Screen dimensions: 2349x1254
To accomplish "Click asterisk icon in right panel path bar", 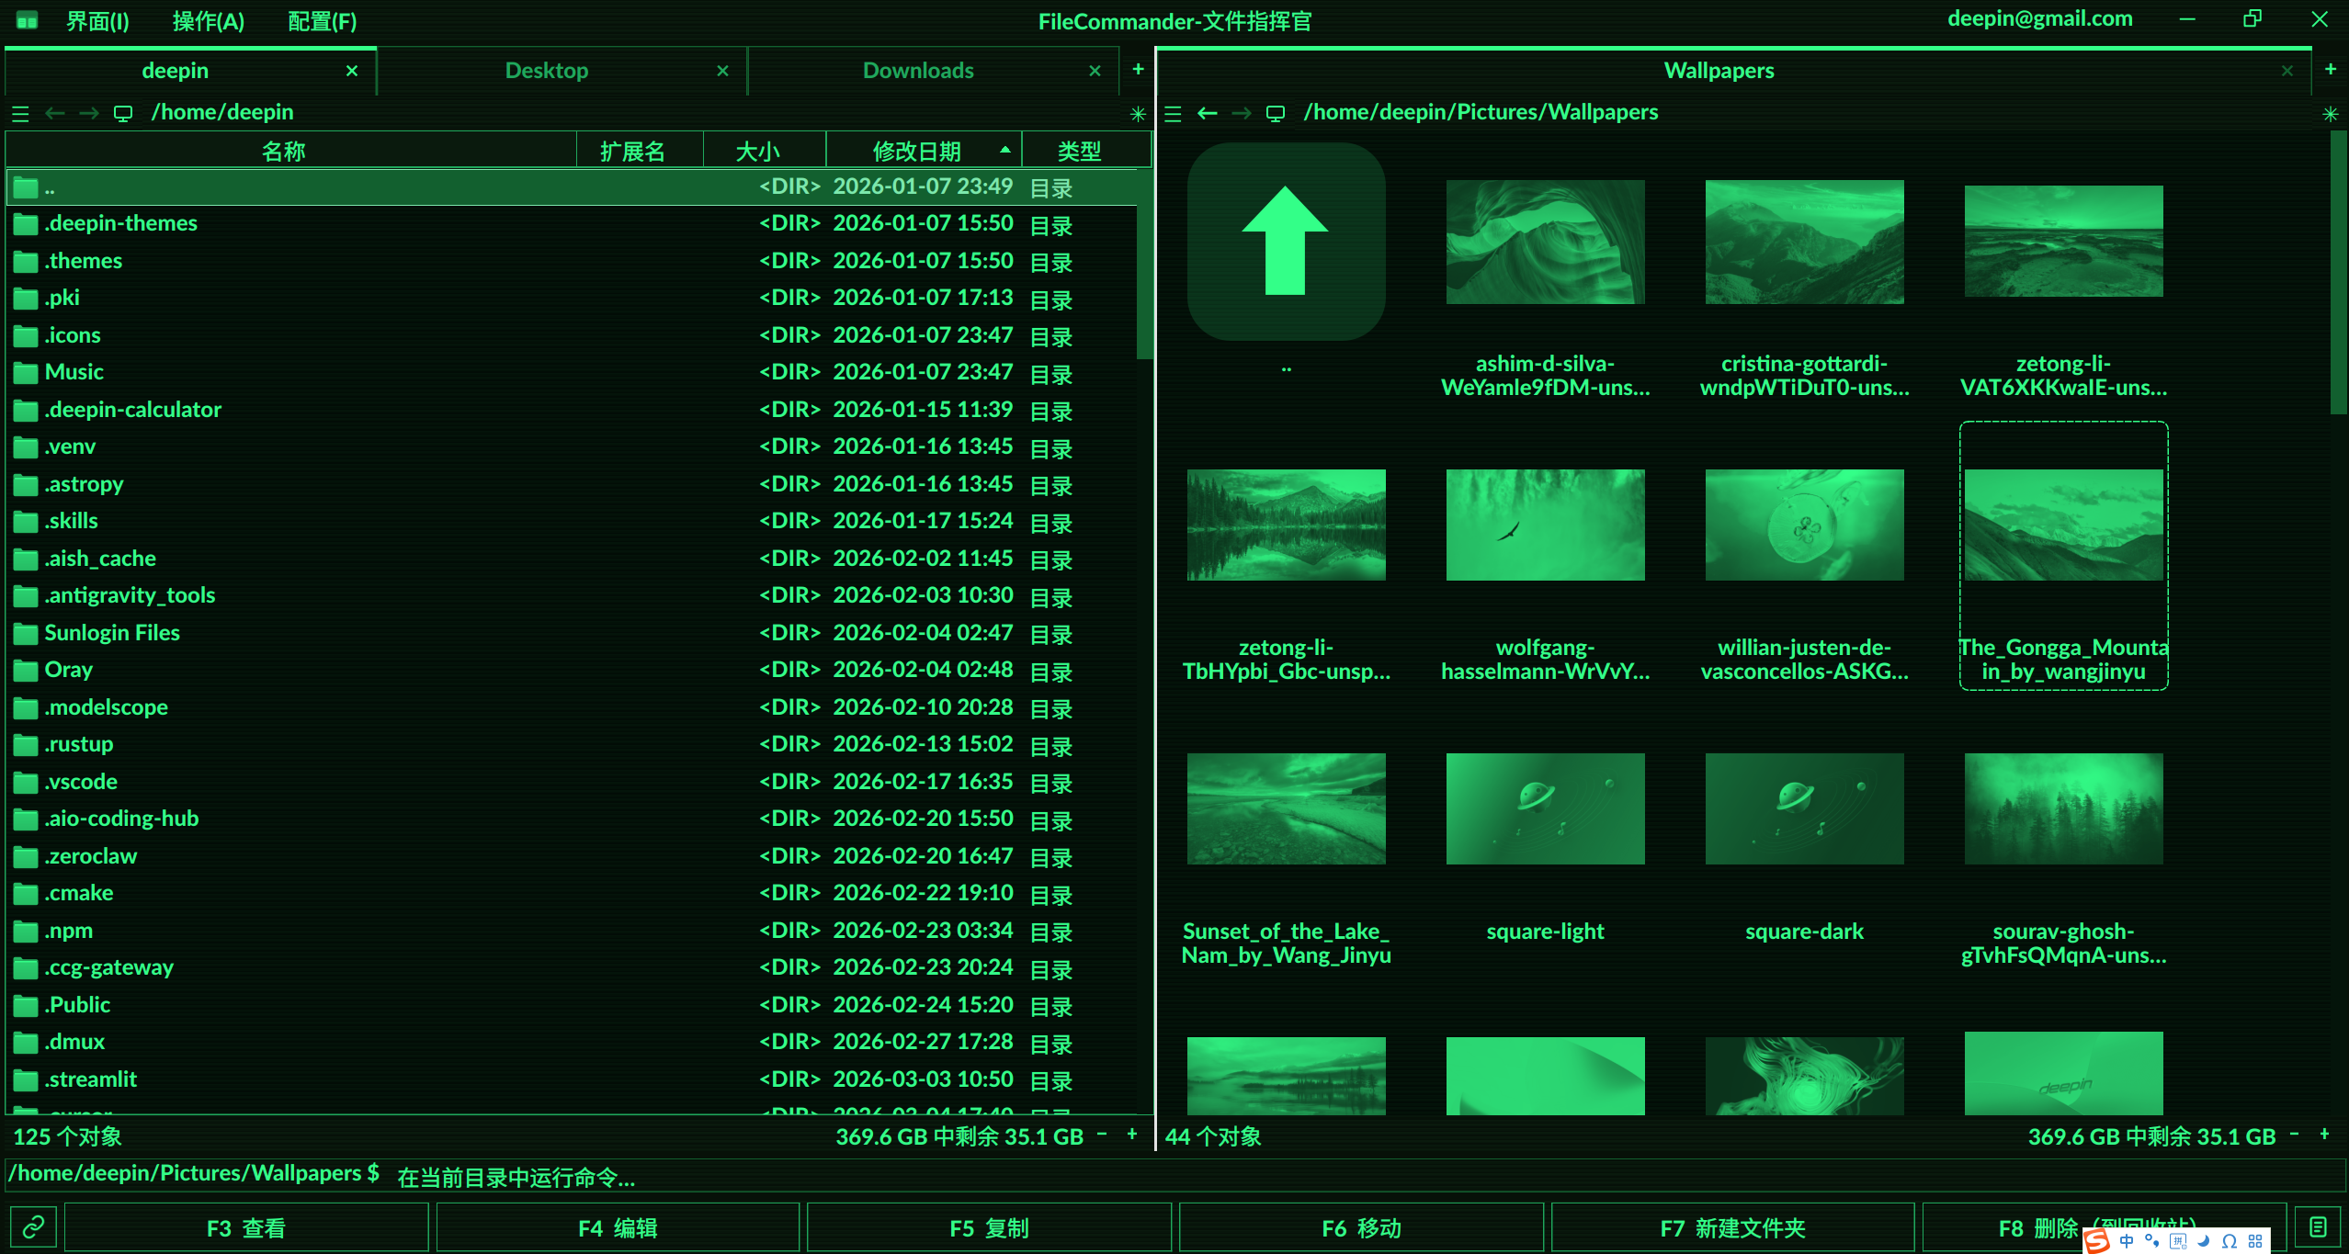I will coord(2330,114).
